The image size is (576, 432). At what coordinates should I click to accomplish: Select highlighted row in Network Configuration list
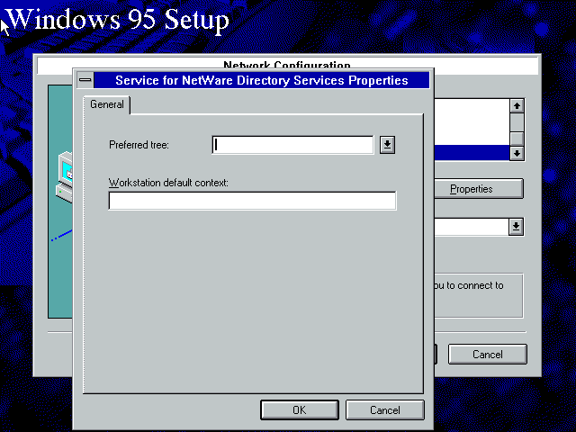472,152
